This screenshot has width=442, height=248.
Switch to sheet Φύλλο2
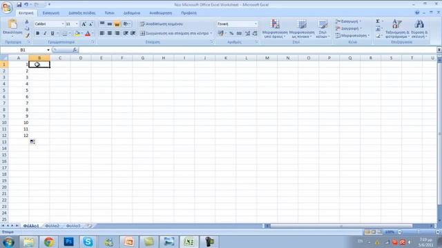point(52,226)
